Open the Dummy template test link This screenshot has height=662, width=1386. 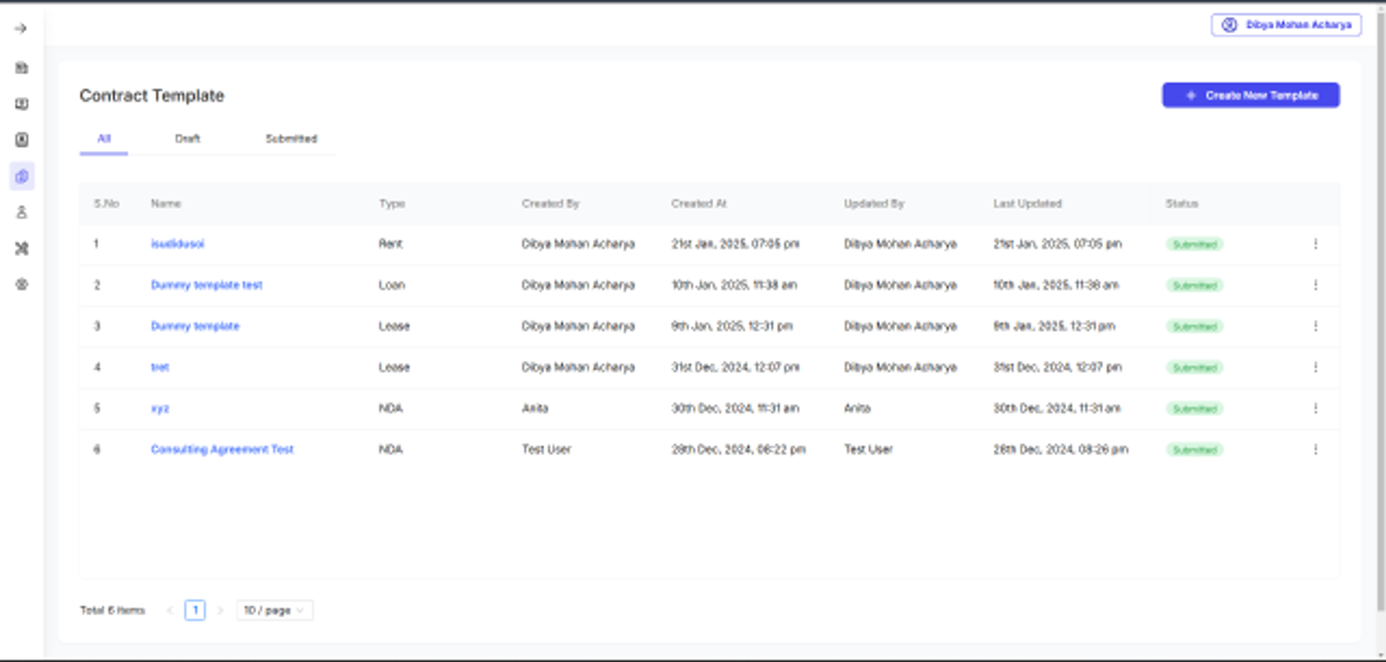(x=206, y=285)
